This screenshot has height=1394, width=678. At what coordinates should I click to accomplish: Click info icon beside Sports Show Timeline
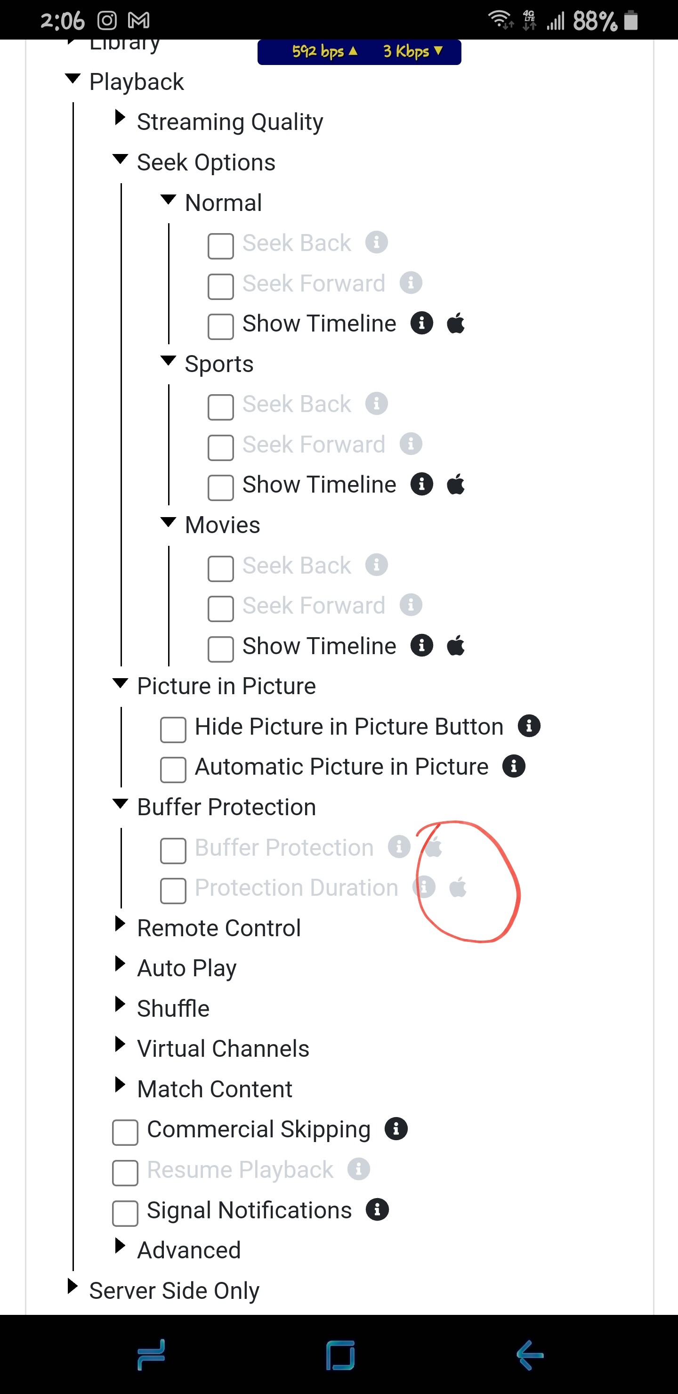[421, 484]
